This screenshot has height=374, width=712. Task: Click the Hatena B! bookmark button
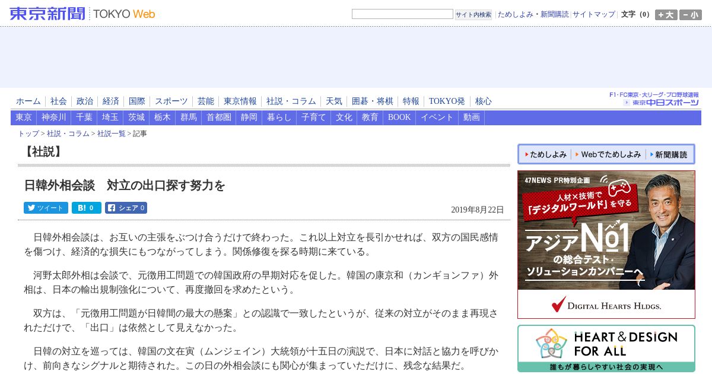(87, 208)
